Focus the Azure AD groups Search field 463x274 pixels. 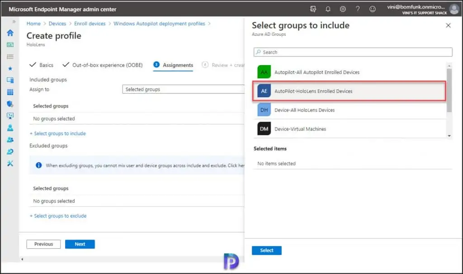pos(353,52)
